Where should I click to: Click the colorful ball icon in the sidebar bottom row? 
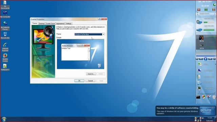203,97
